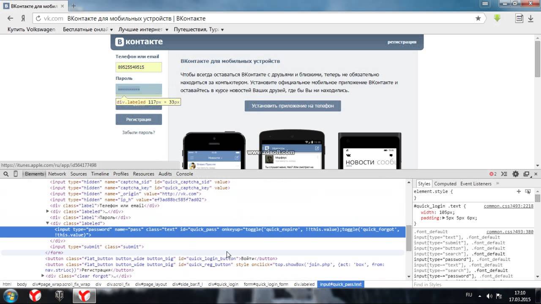Viewport: 541px width, 304px height.
Task: Show hidden system tray icons
Action: click(479, 296)
